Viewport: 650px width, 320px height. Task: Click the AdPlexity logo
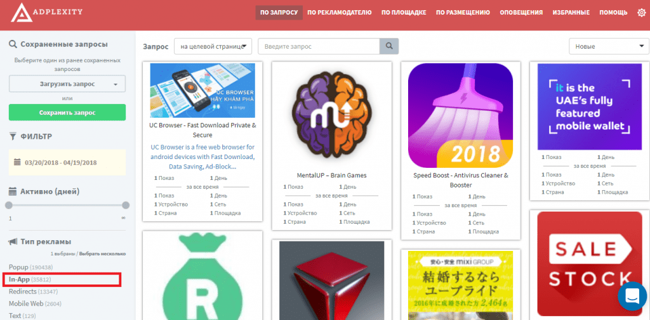tap(46, 13)
